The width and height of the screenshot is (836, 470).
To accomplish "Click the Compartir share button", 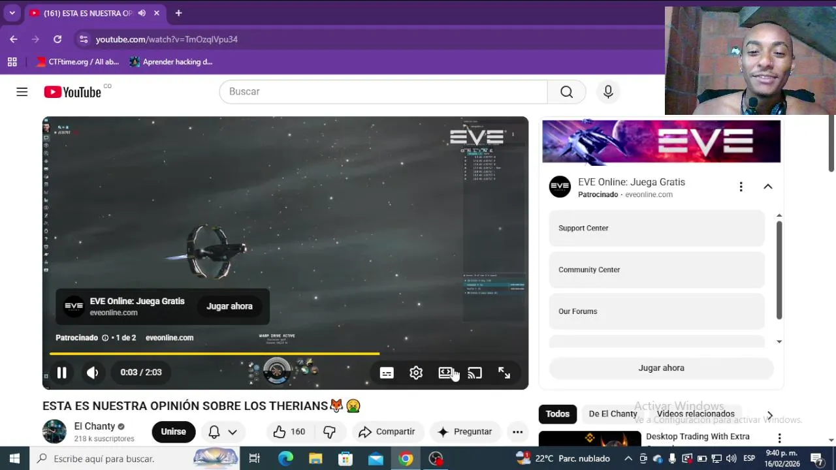I will 387,431.
